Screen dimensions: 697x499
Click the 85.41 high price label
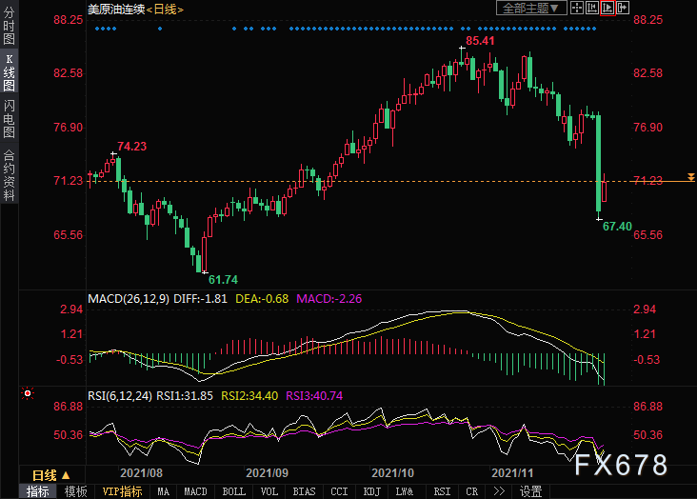[480, 40]
